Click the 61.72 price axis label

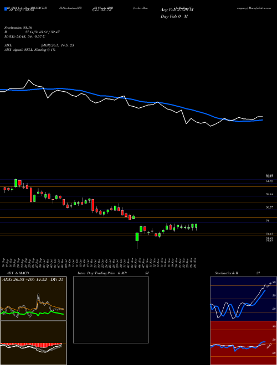[269, 181]
